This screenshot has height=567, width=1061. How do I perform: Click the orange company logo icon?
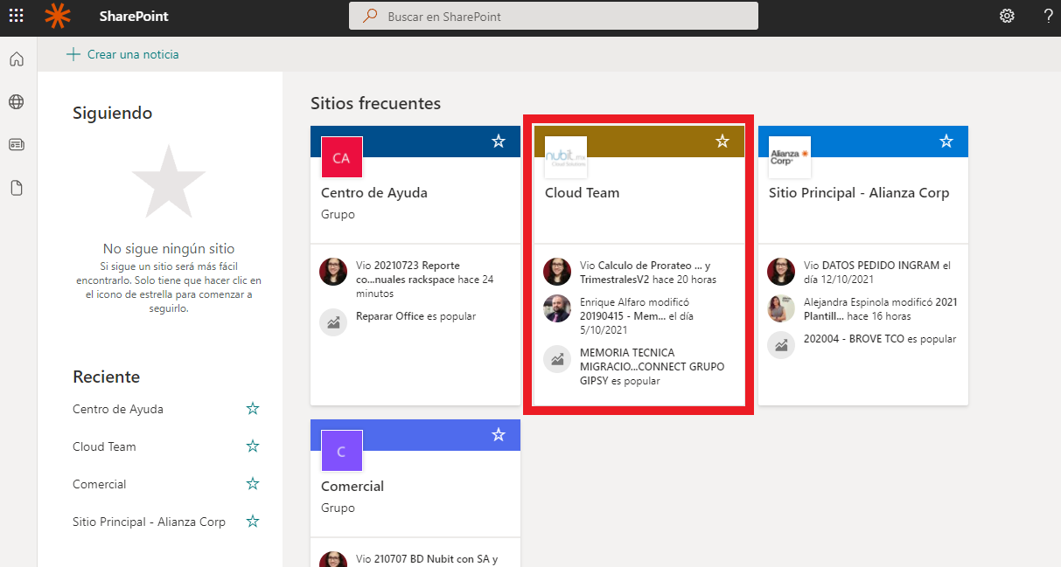click(58, 16)
